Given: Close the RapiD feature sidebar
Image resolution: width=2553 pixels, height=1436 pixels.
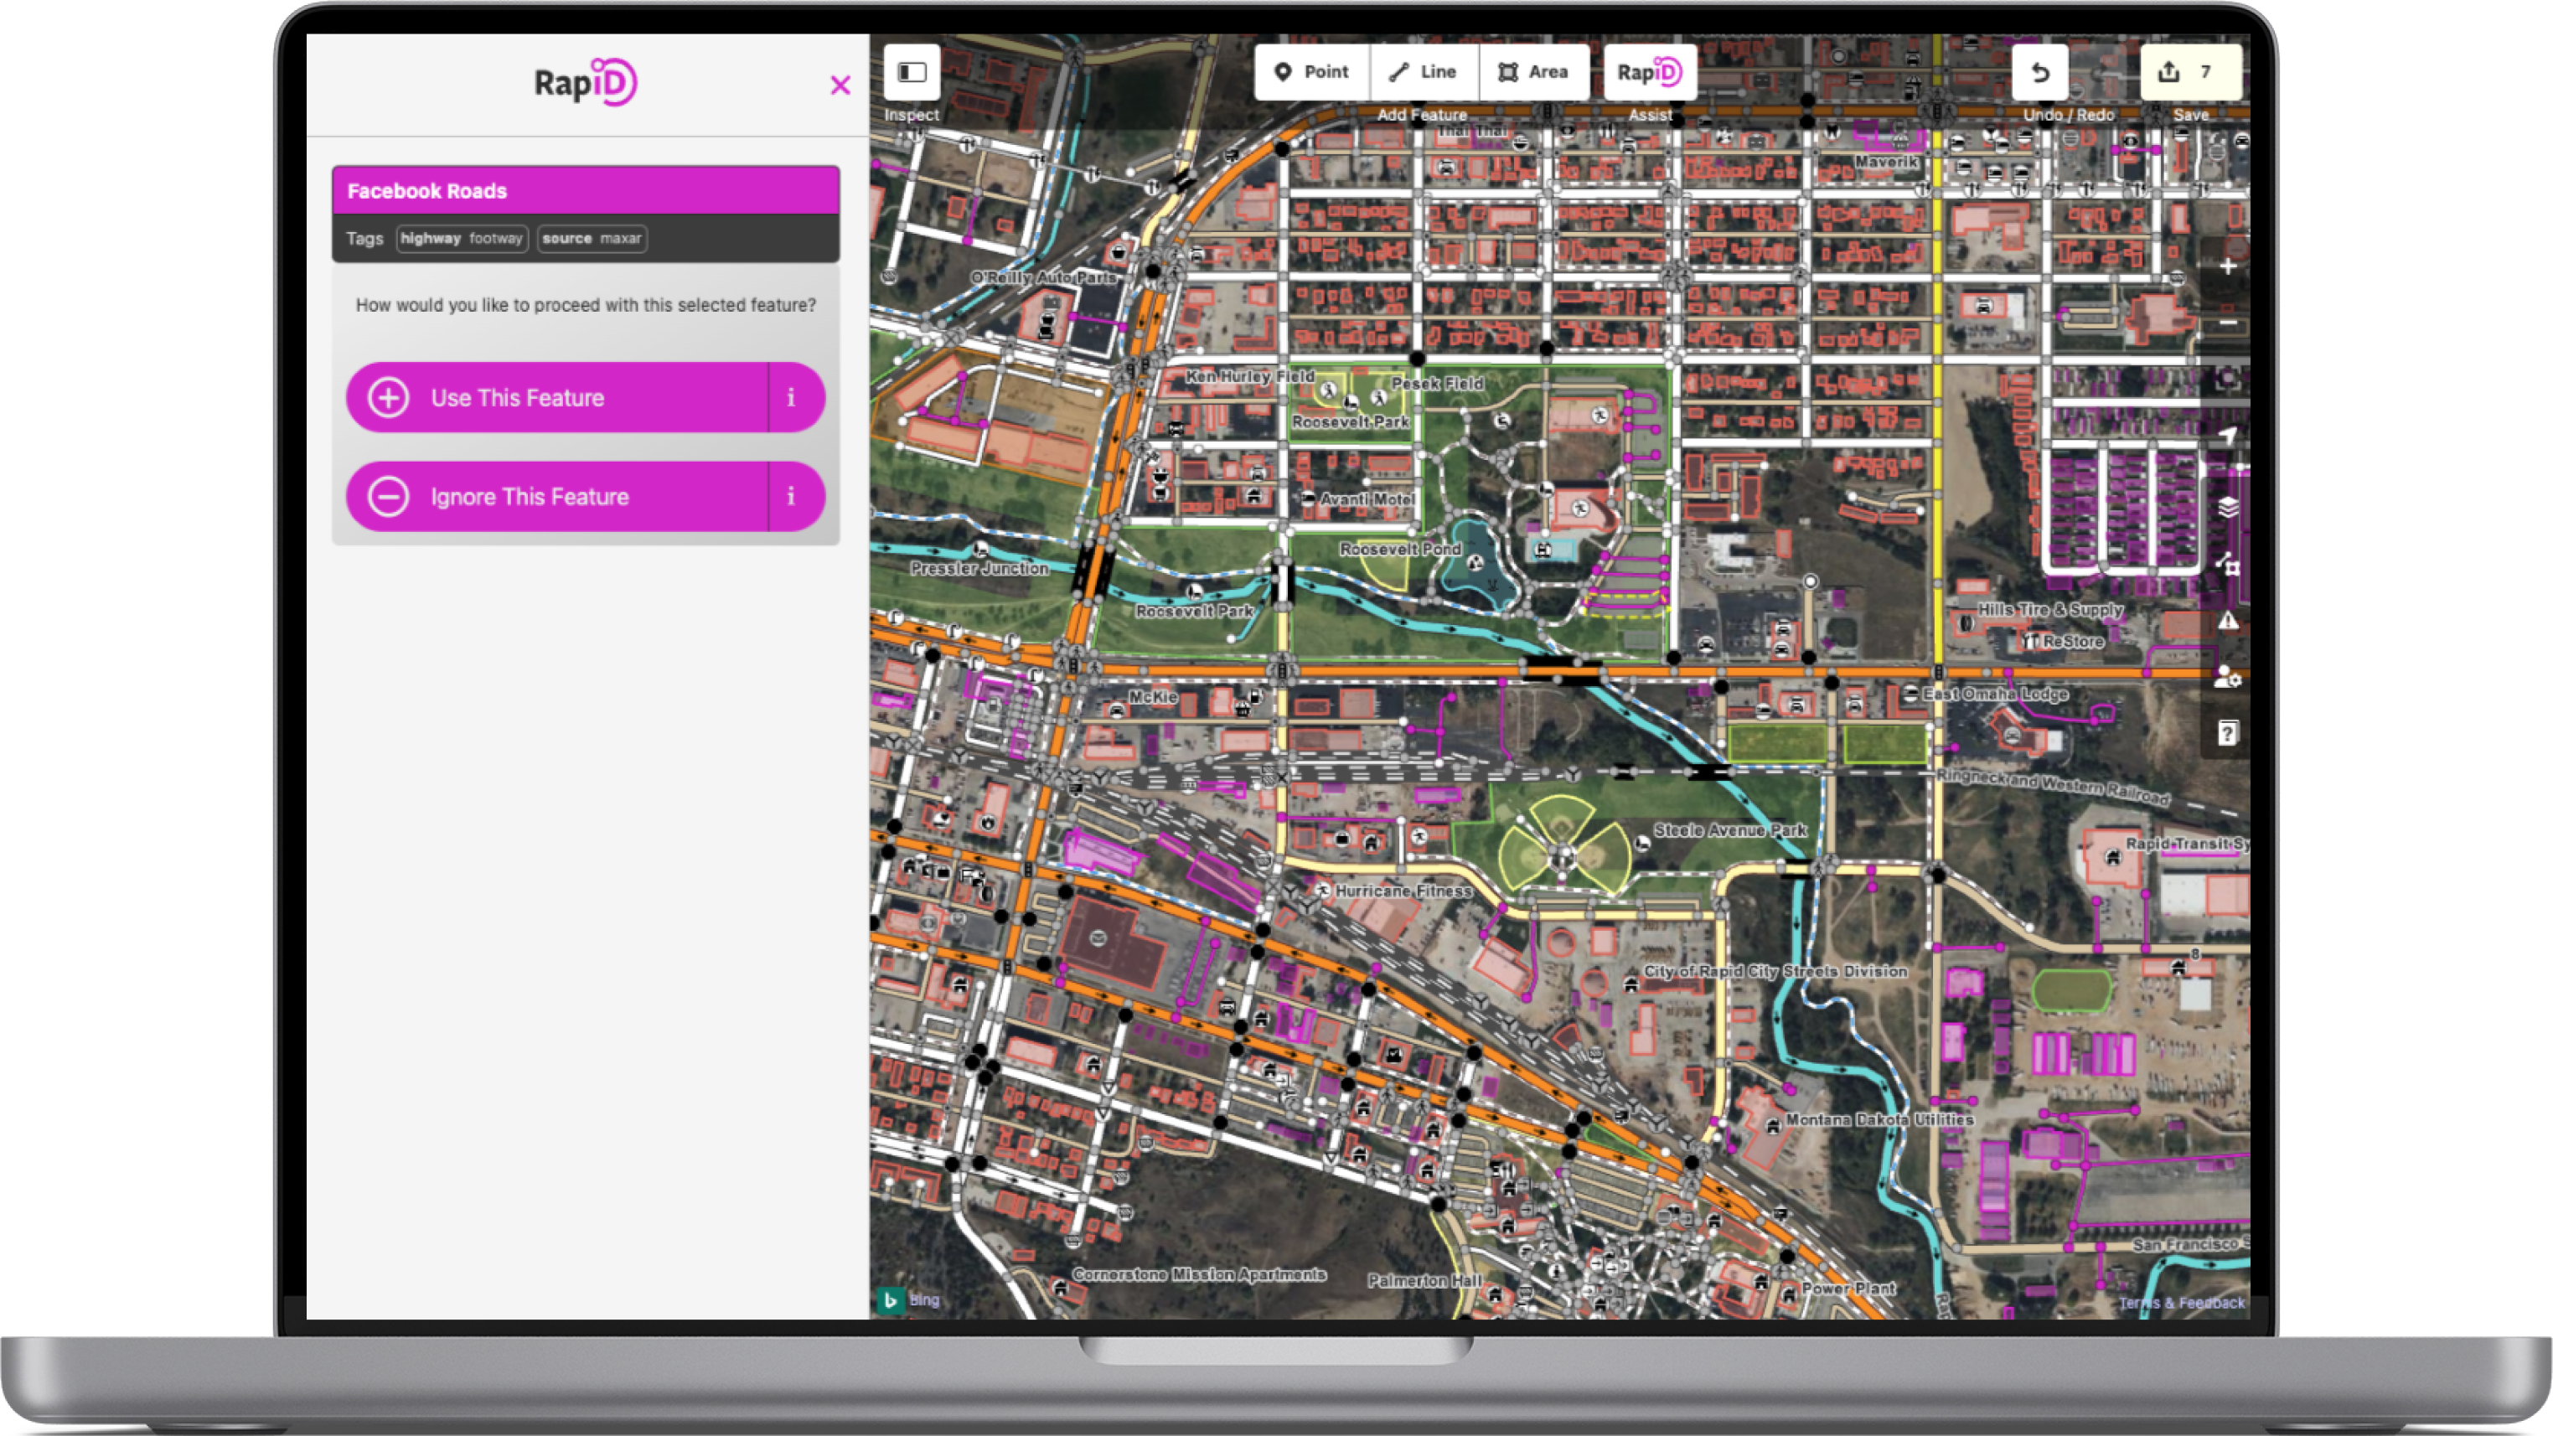Looking at the screenshot, I should (840, 85).
